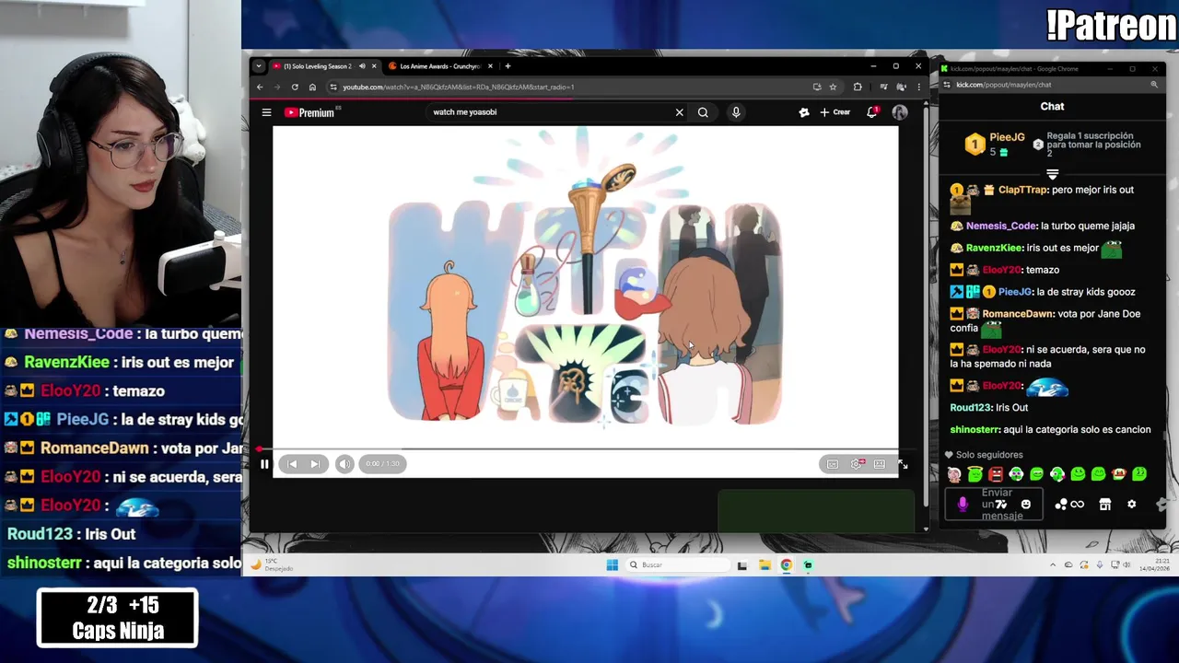Open Kick chat settings gear

[x=1132, y=505]
